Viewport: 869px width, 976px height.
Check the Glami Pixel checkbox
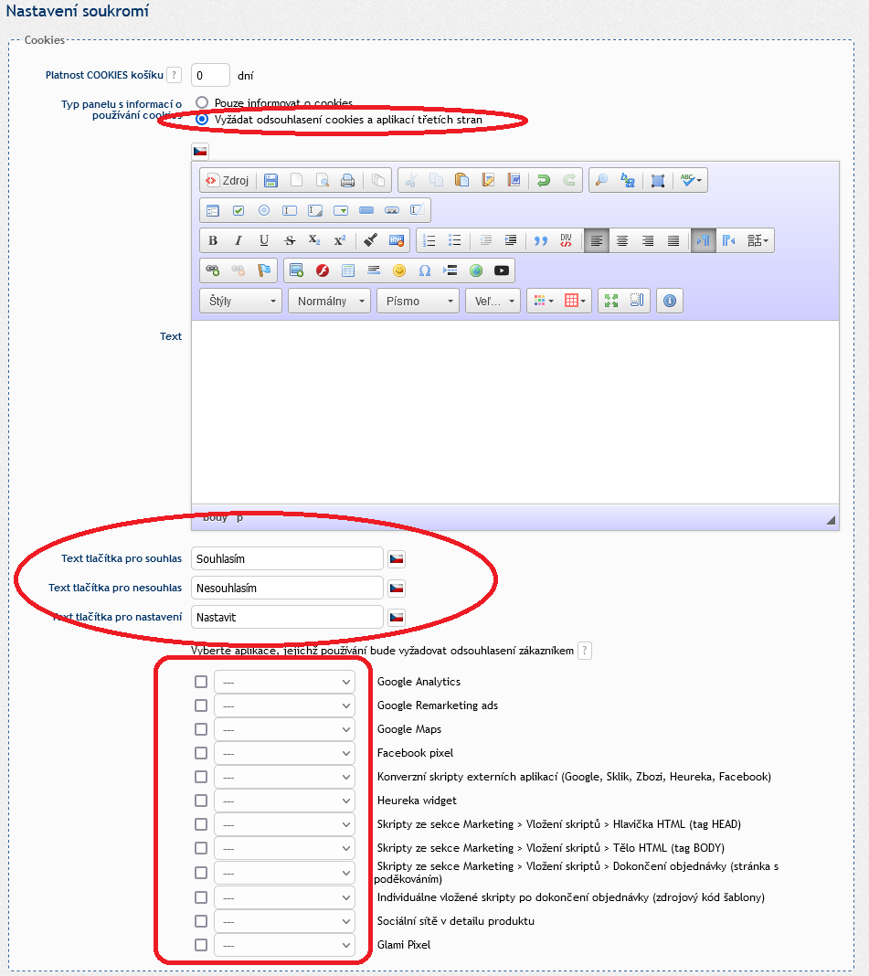[201, 945]
